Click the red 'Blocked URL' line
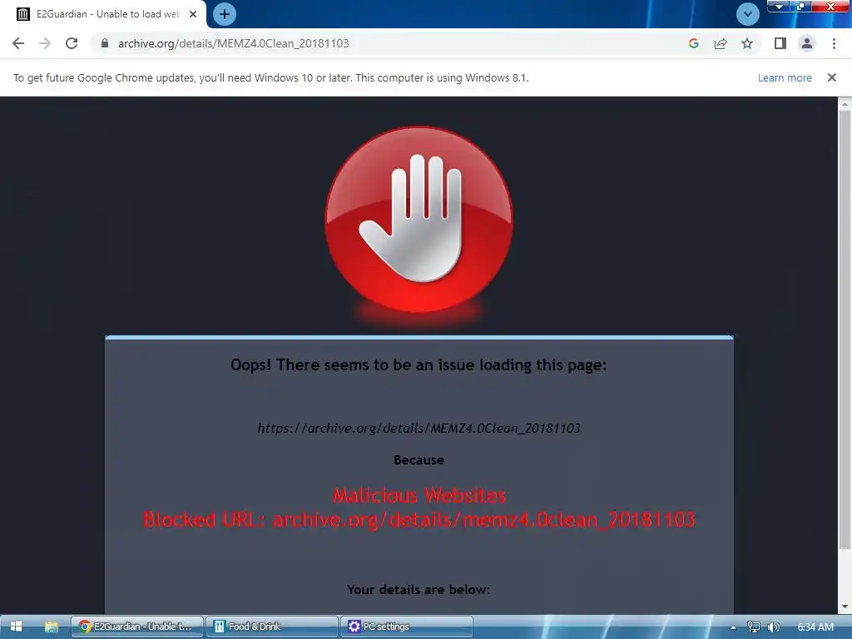Image resolution: width=852 pixels, height=639 pixels. 419,519
